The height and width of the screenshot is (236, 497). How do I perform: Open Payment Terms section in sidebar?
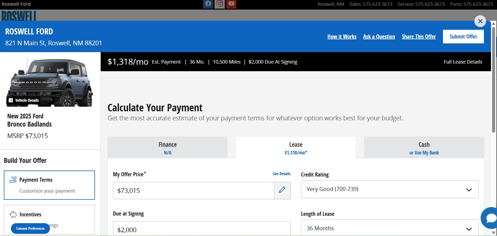tap(49, 185)
